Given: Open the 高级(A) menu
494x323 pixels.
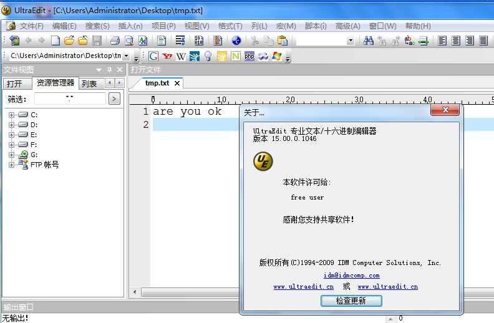Looking at the screenshot, I should (348, 26).
